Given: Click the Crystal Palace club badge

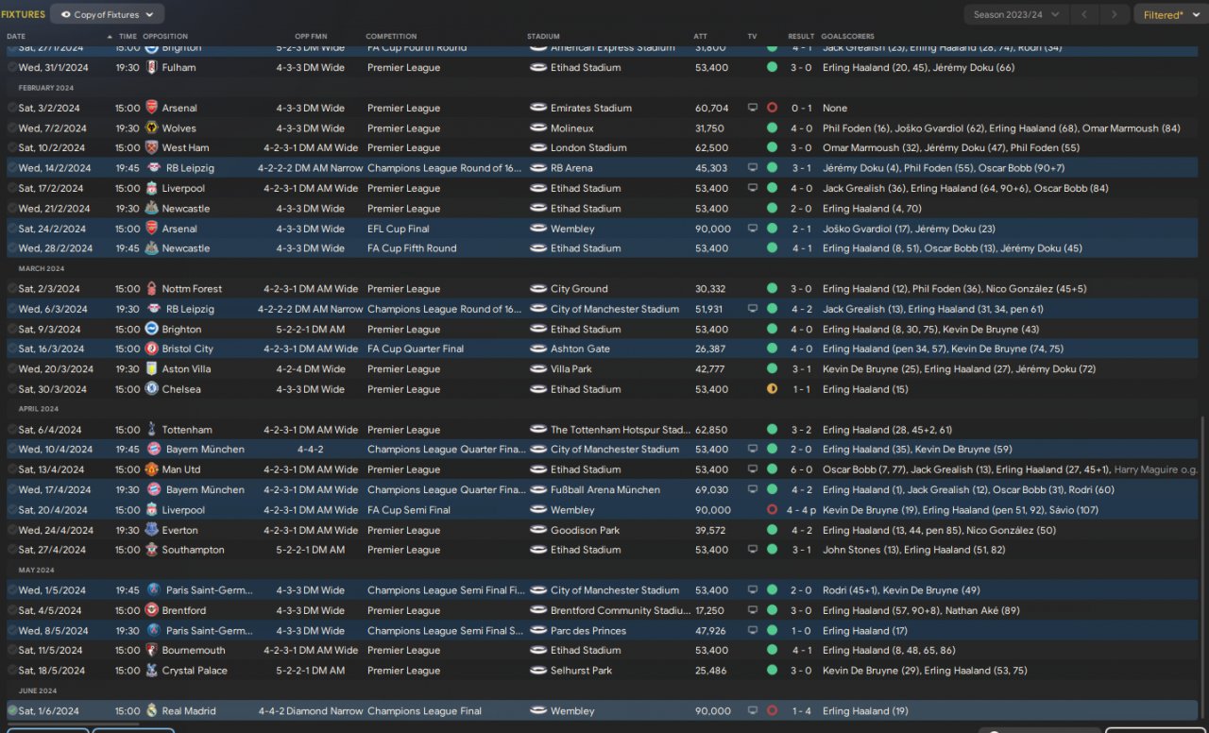Looking at the screenshot, I should tap(151, 671).
